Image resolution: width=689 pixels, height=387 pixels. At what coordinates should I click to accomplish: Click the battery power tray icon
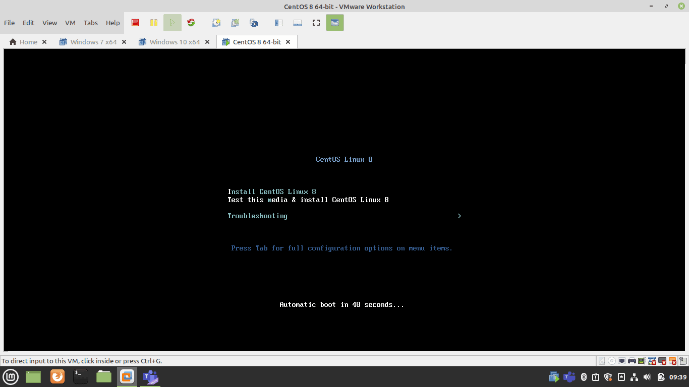coord(661,377)
